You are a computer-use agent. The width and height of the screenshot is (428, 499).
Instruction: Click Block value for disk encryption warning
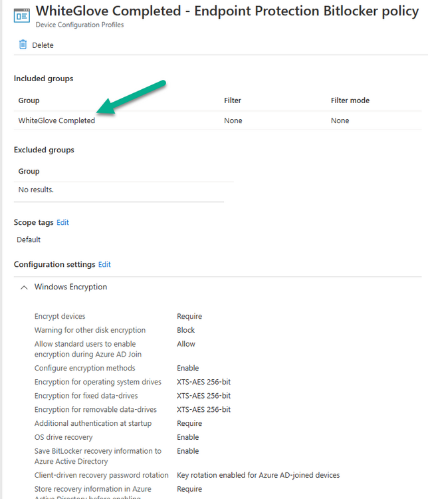coord(185,330)
